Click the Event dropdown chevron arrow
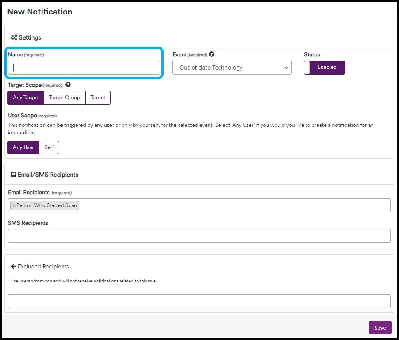 point(286,67)
